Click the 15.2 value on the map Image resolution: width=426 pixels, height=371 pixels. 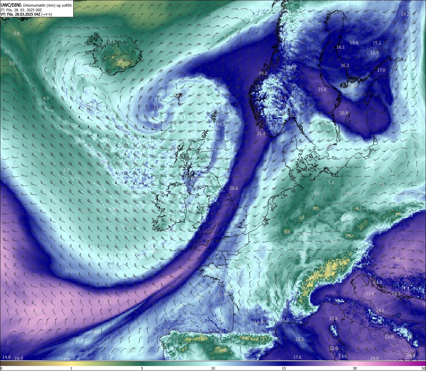(377, 43)
